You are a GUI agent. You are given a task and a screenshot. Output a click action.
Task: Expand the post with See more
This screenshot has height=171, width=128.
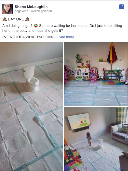tap(66, 37)
